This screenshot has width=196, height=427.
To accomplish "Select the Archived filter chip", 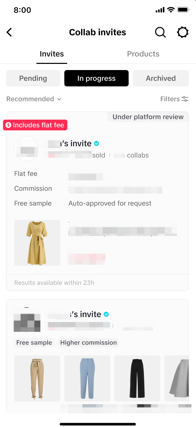I will [x=161, y=78].
